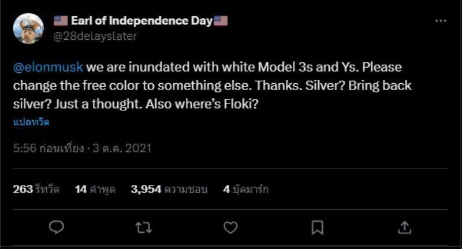
Task: Bookmark this tweet via ribbon icon
Action: click(317, 228)
